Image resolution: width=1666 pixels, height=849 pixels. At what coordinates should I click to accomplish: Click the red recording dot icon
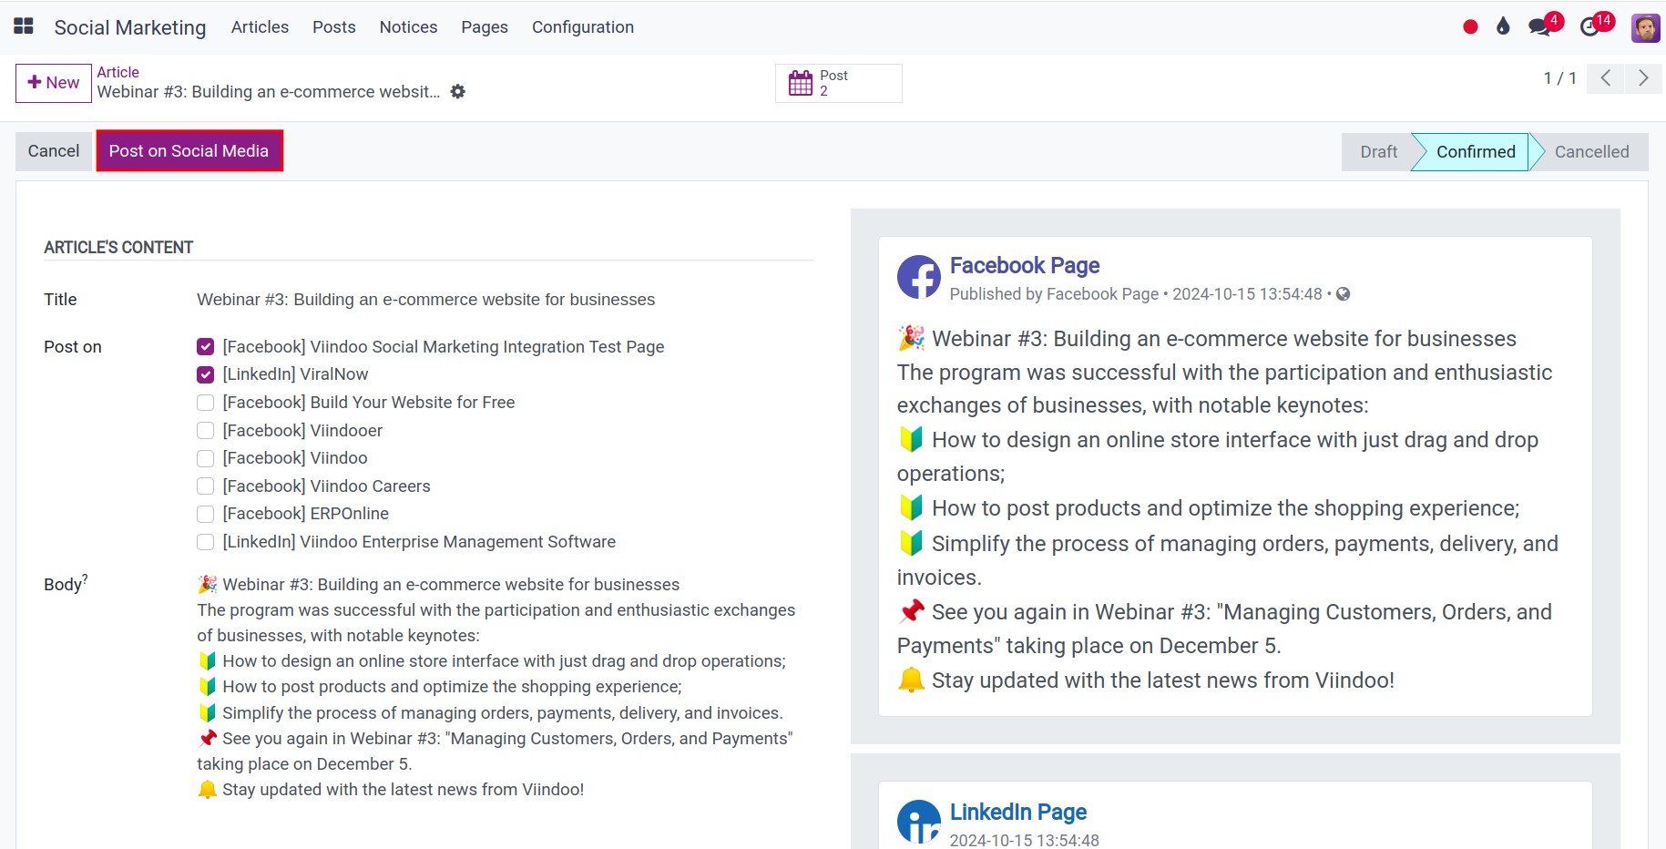(x=1470, y=27)
